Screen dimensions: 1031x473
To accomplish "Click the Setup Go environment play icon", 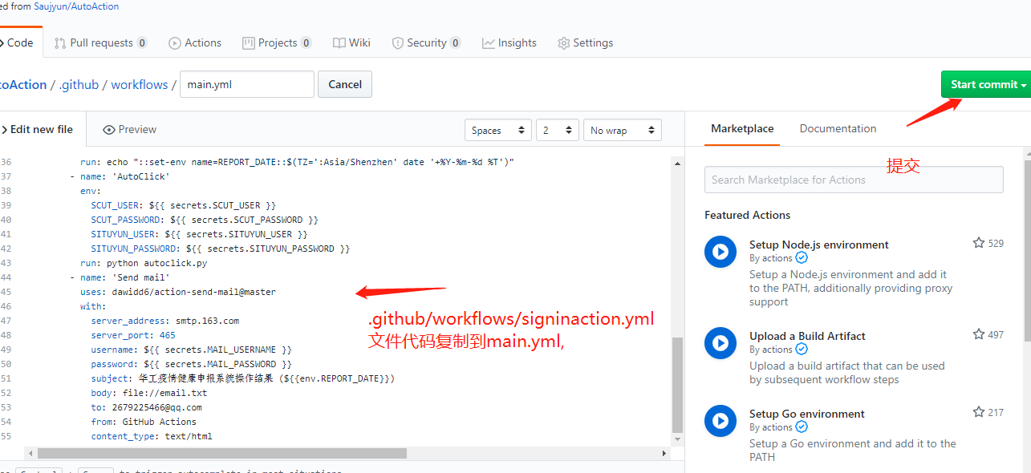I will [x=720, y=421].
